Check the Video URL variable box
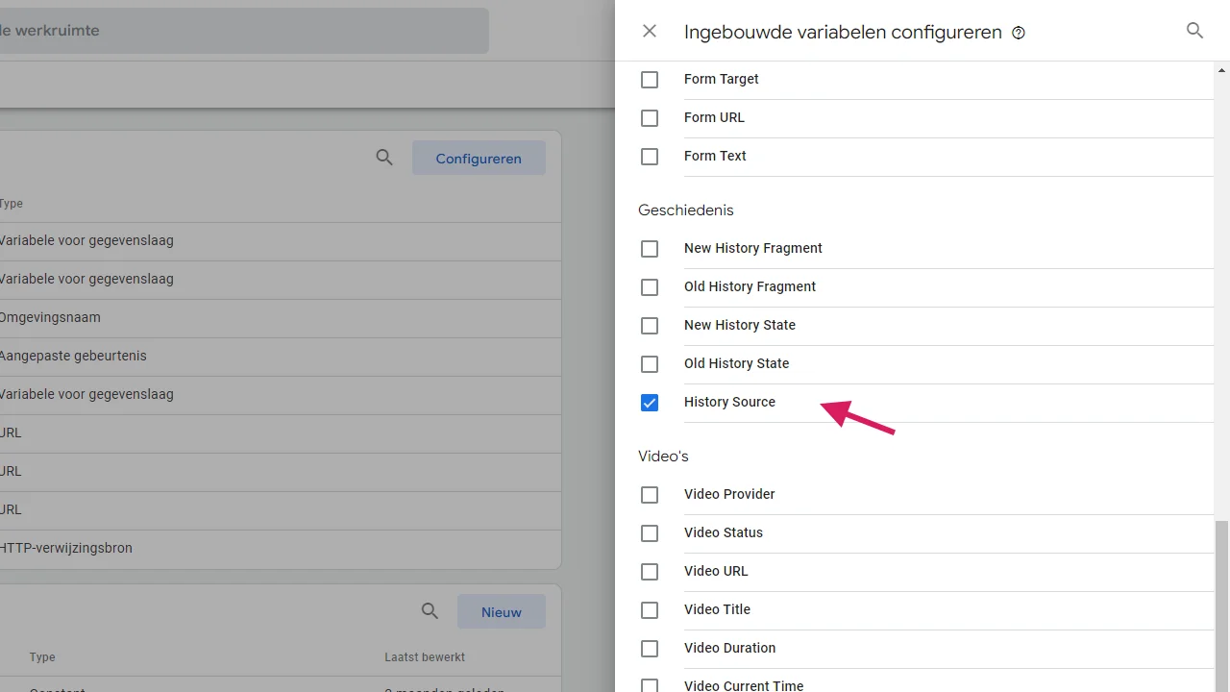Screen dimensions: 1230x692 click(650, 572)
